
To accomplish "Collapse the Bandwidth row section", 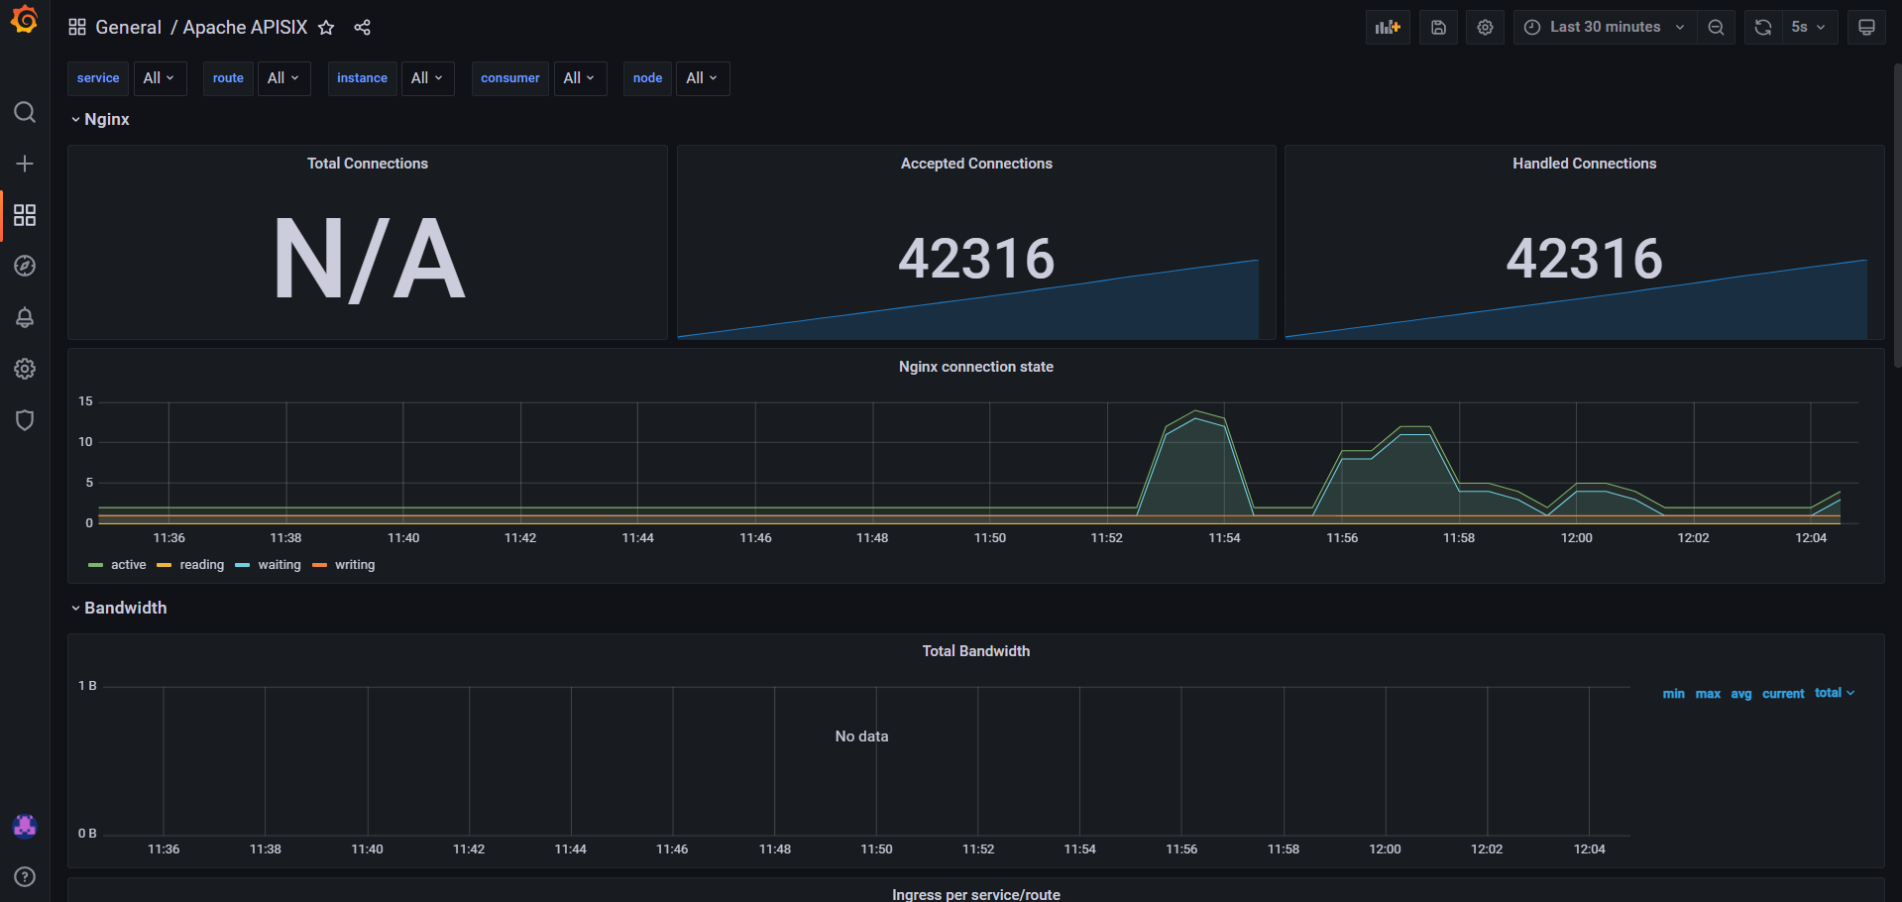I will [x=119, y=608].
